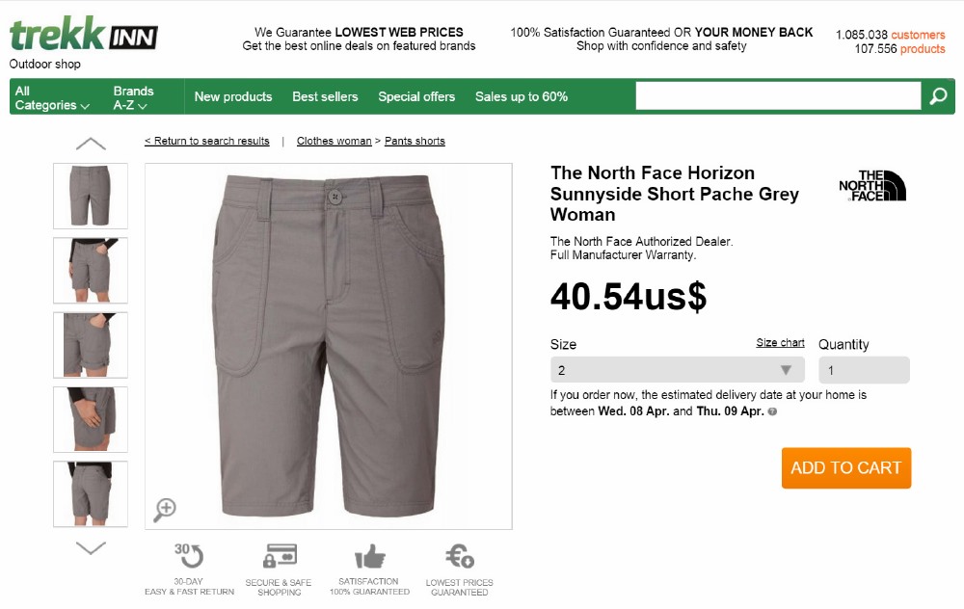
Task: Select the second product thumbnail
Action: (x=91, y=271)
